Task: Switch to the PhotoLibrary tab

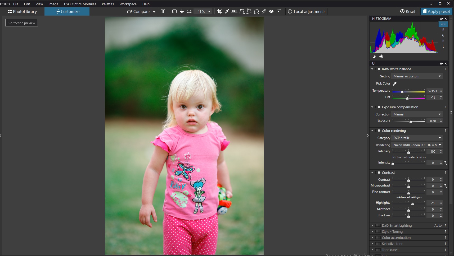Action: pyautogui.click(x=23, y=11)
